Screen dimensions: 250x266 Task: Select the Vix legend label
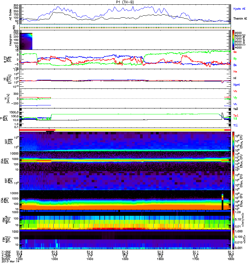235,104
